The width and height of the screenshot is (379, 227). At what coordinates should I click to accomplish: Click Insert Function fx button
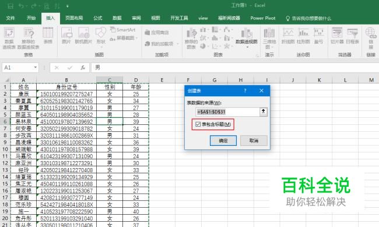coord(83,68)
